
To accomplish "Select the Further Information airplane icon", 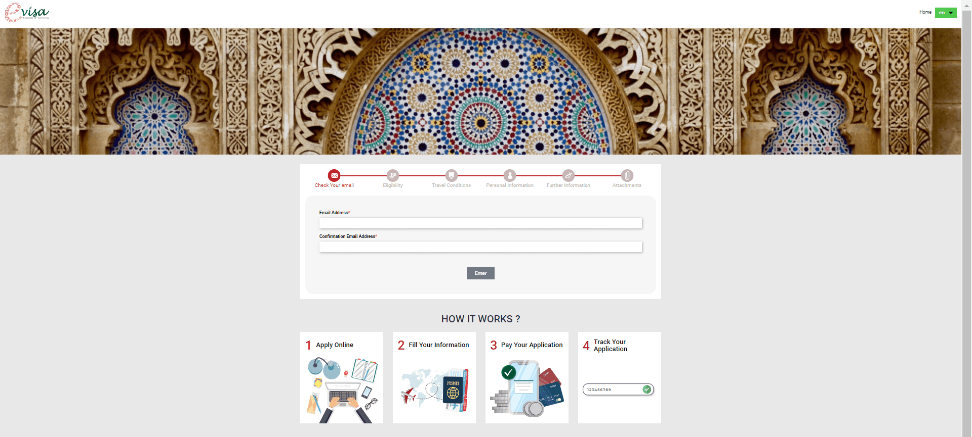I will click(x=569, y=175).
